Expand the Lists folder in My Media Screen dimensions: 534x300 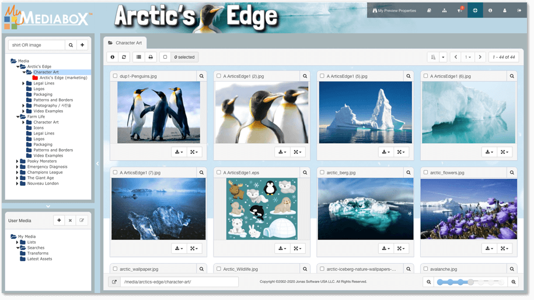18,242
